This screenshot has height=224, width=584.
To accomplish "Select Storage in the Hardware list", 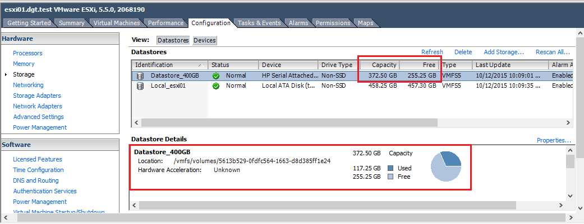I will [x=24, y=74].
